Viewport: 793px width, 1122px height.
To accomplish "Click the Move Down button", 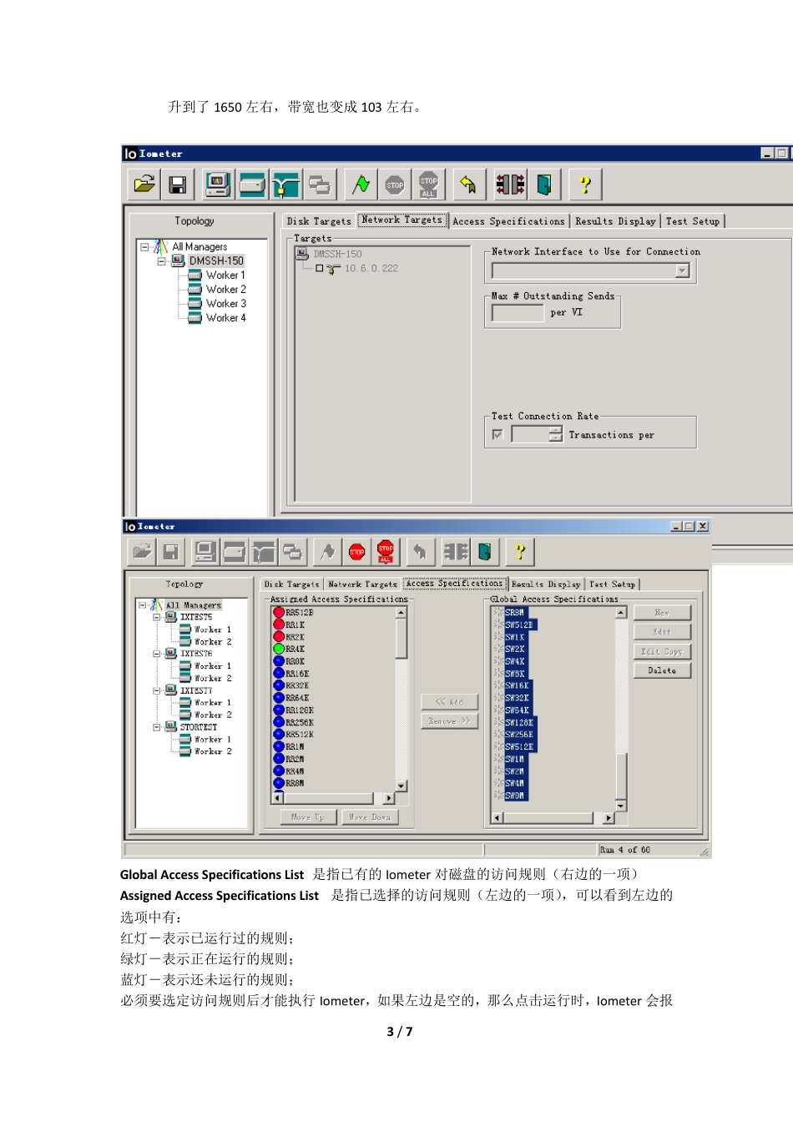I will coord(370,817).
